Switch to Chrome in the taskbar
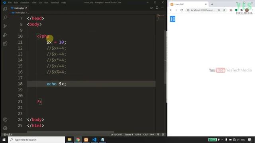 pyautogui.click(x=78, y=139)
